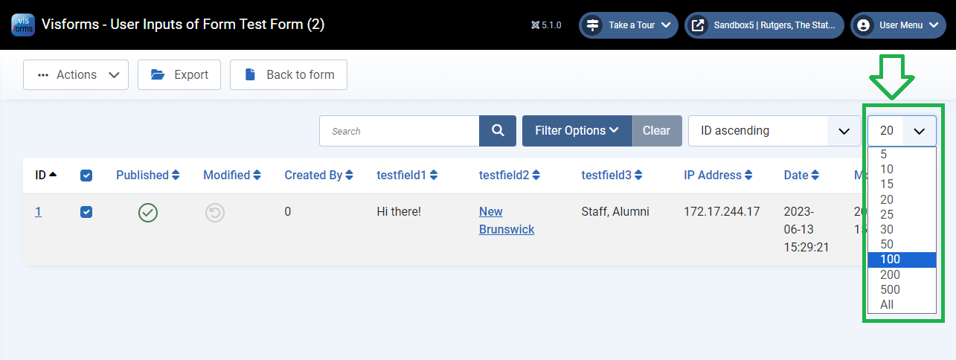Focus the Search input field
This screenshot has height=360, width=956.
coord(400,131)
